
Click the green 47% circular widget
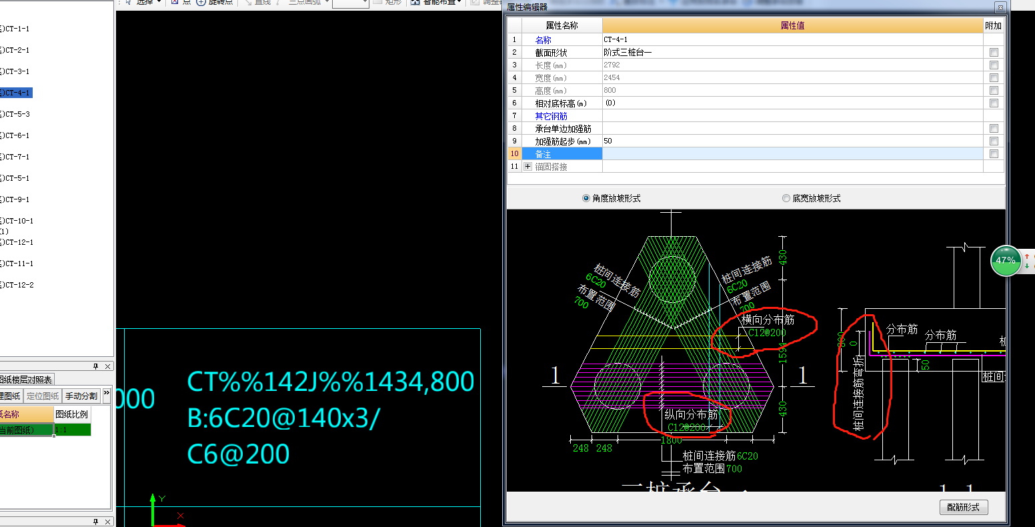tap(1006, 261)
